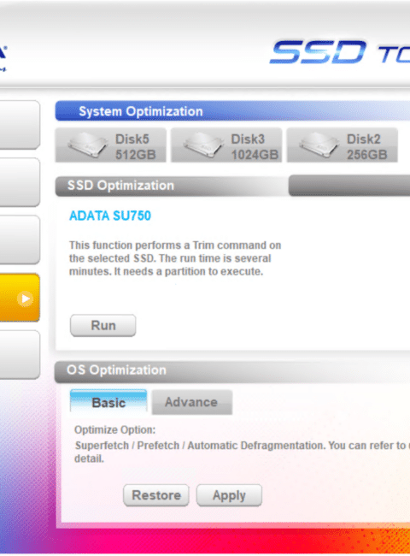The image size is (410, 556).
Task: Click the Optimize Option label
Action: (115, 429)
